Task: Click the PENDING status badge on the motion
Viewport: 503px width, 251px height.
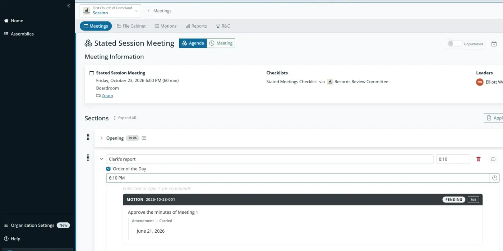Action: (454, 200)
